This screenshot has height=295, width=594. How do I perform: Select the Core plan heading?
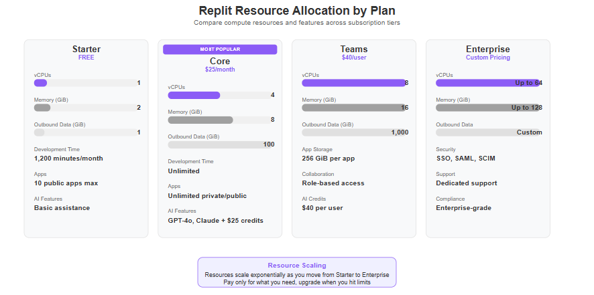220,62
